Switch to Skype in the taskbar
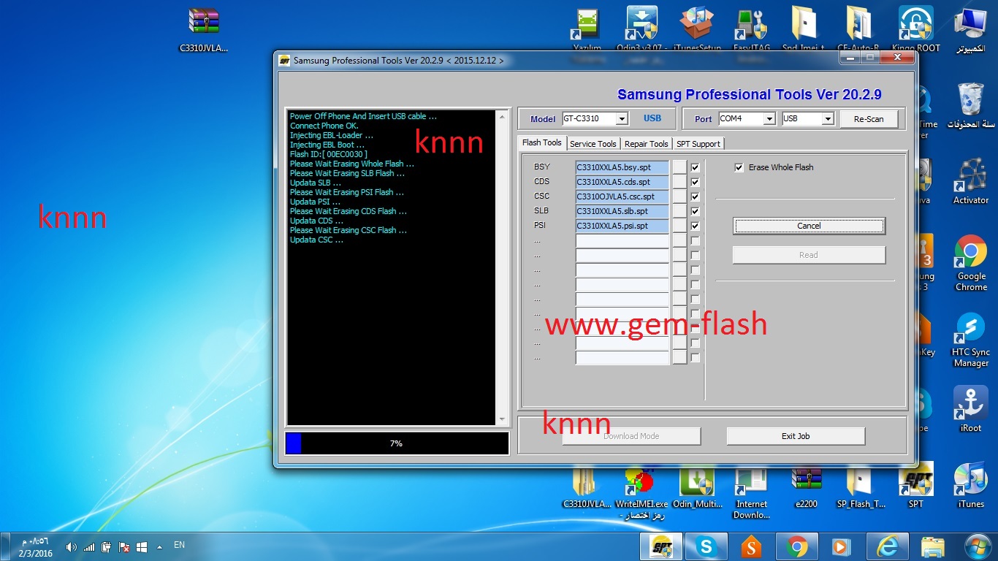Image resolution: width=998 pixels, height=561 pixels. click(706, 546)
